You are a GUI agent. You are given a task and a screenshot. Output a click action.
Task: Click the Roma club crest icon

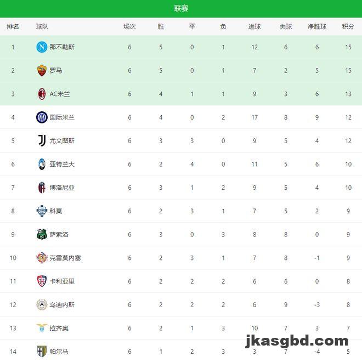pos(42,71)
